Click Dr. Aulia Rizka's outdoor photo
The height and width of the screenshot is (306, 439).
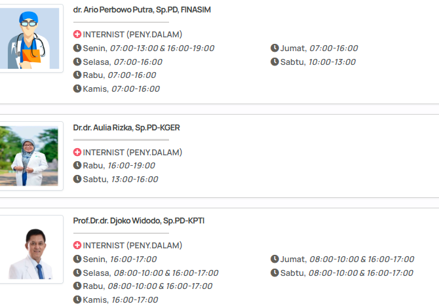(x=30, y=156)
